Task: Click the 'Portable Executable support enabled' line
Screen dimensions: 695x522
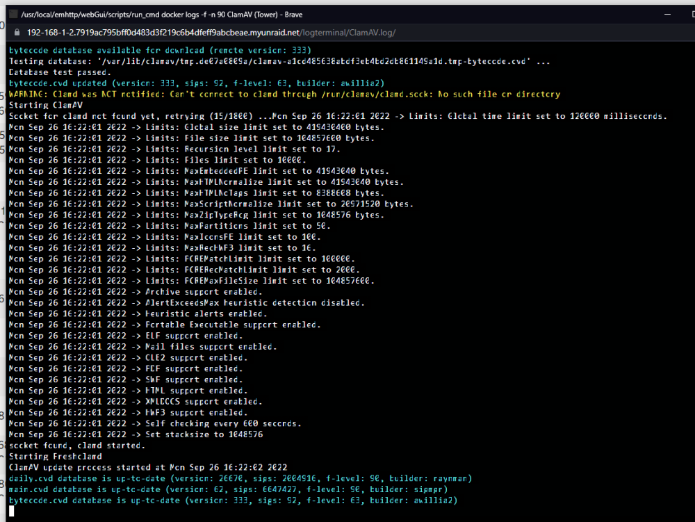Action: pos(165,325)
